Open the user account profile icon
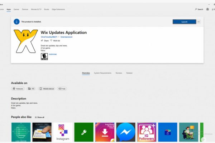 pyautogui.click(x=207, y=9)
